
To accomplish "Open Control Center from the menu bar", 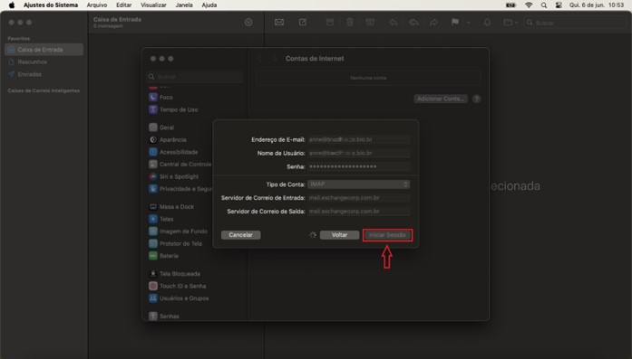I will pyautogui.click(x=559, y=5).
